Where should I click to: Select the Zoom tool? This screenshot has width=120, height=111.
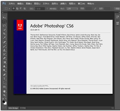4,95
